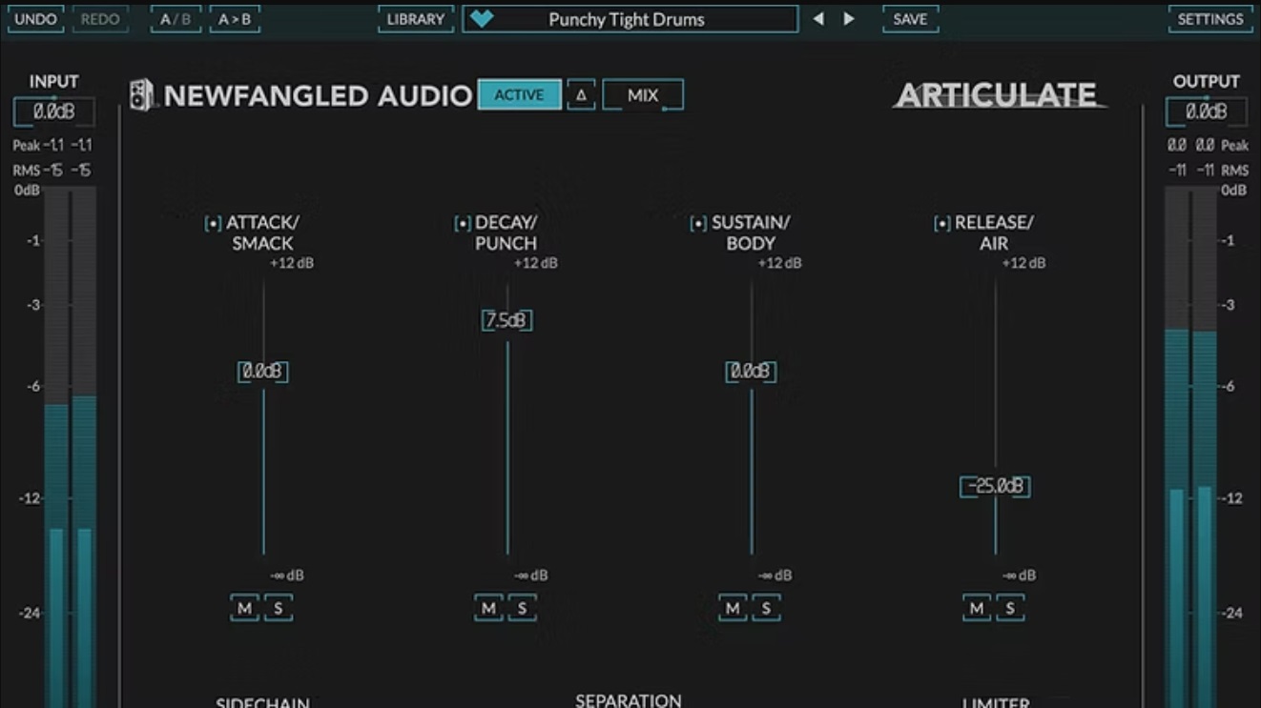Open the Punchy Tight Drums preset selector
The width and height of the screenshot is (1261, 708).
pos(630,18)
